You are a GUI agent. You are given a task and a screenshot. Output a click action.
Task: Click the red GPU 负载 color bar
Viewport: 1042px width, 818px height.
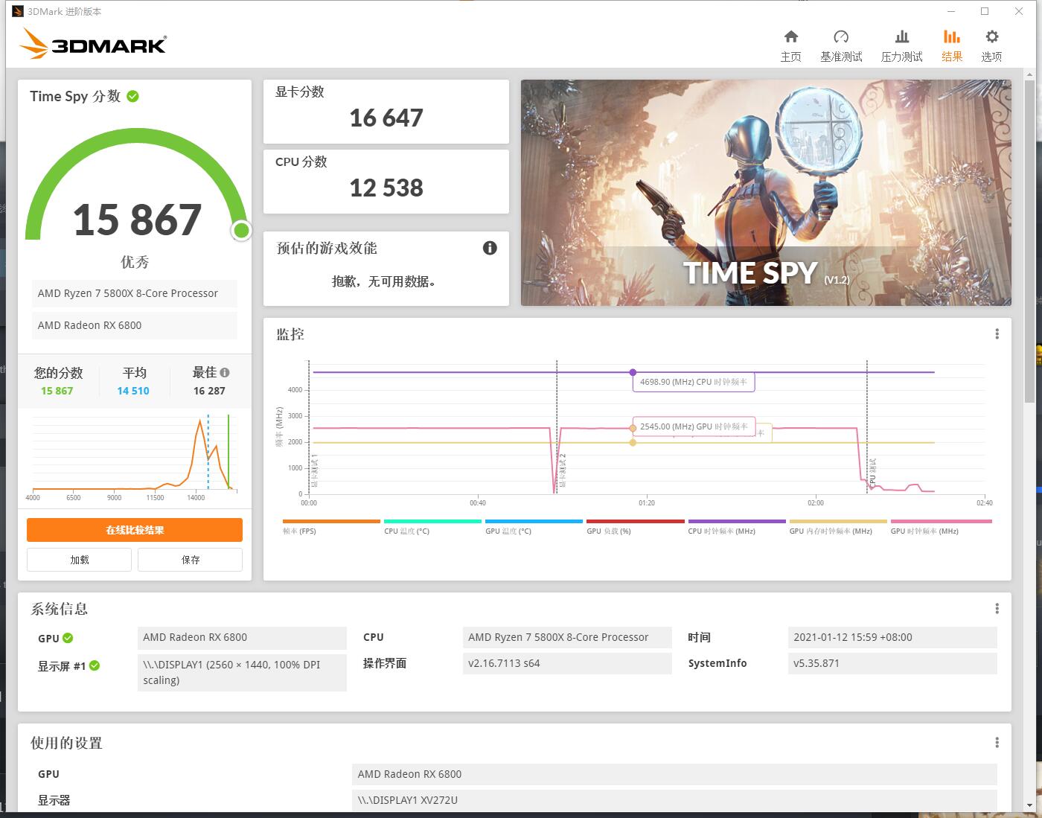(x=635, y=521)
